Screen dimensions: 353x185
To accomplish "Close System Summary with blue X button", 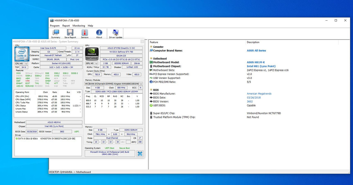I will coord(140,154).
